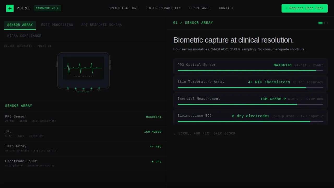Click '4× NTC thermistors' value
This screenshot has width=334, height=188.
pyautogui.click(x=269, y=82)
